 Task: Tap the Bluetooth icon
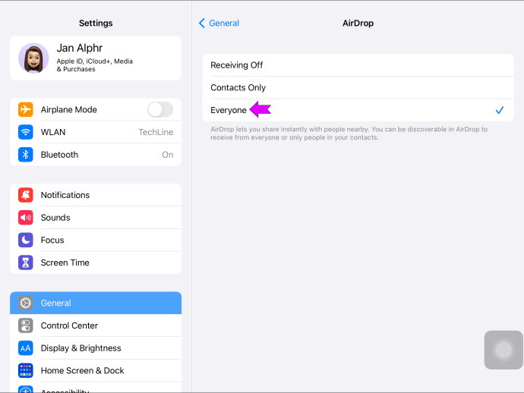[26, 155]
